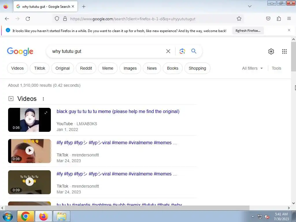Filter results by Meme

tap(108, 68)
